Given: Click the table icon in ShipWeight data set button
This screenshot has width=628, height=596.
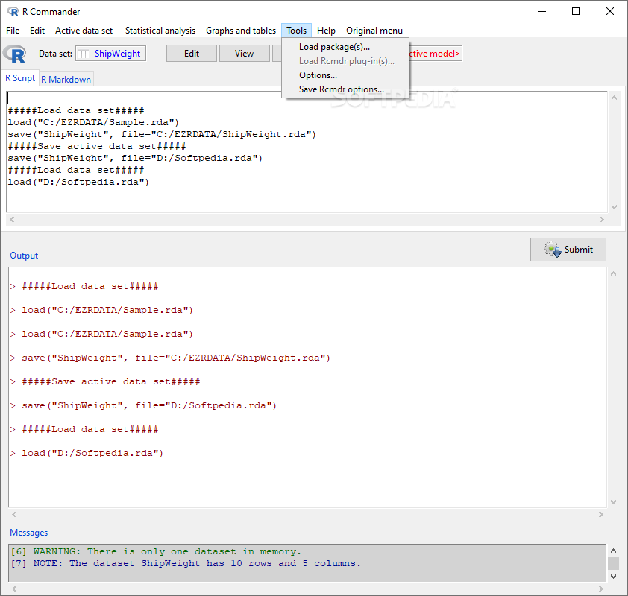Looking at the screenshot, I should (x=84, y=54).
